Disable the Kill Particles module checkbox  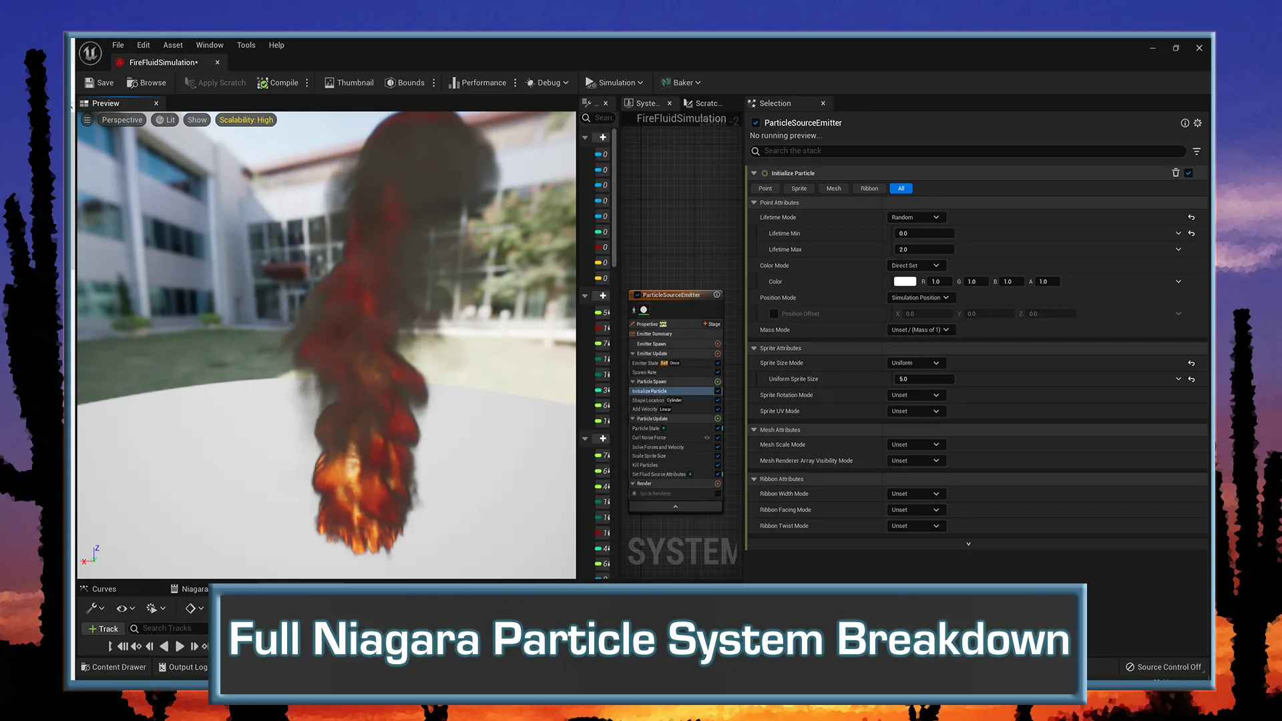(718, 465)
